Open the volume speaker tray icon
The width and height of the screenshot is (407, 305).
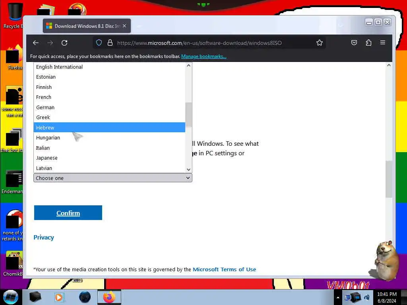[367, 297]
